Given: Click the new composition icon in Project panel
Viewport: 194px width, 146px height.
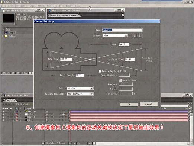Looking at the screenshot, I should tap(13, 73).
